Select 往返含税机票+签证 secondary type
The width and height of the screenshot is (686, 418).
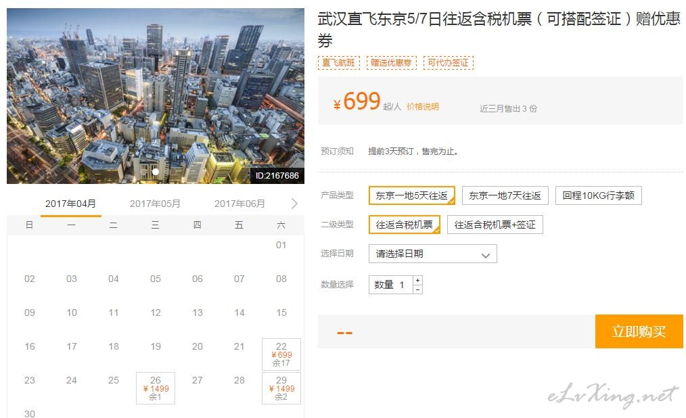click(x=495, y=225)
